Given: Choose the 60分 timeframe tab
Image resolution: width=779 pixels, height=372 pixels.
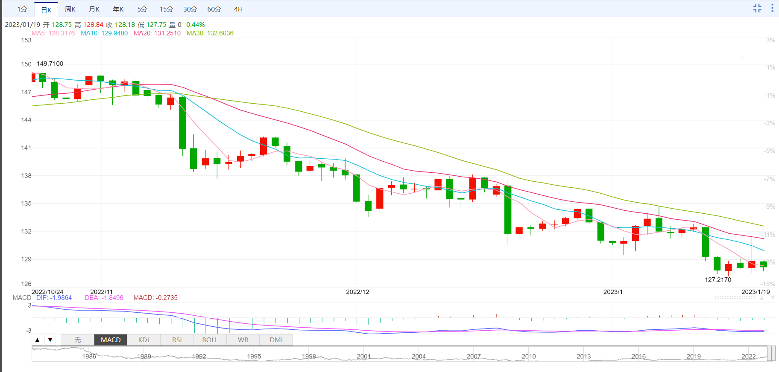Looking at the screenshot, I should pos(214,9).
